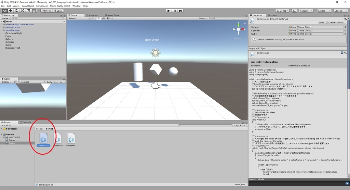Open the GameObject menu
Screen dimensions: 350x190
click(28, 6)
